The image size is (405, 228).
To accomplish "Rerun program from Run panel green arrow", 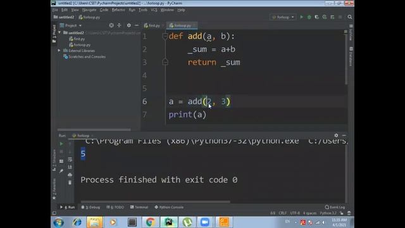I will pos(61,144).
